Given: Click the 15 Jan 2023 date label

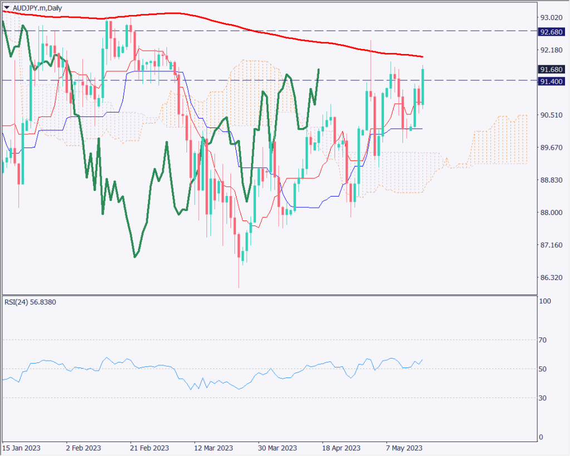Looking at the screenshot, I should point(21,448).
